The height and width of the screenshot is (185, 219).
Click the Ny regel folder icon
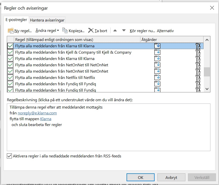click(x=11, y=31)
